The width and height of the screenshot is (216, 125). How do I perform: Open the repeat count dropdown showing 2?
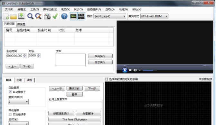click(18, 102)
